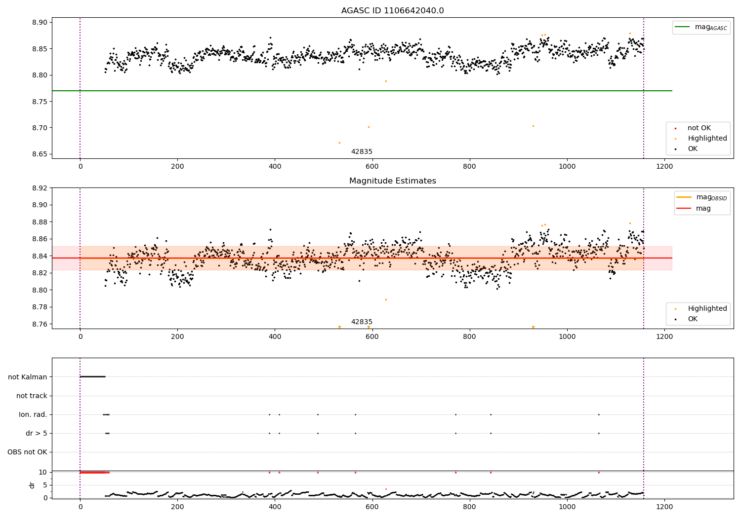741x518 pixels.
Task: Select the 'not OK' red legend marker
Action: pos(676,128)
